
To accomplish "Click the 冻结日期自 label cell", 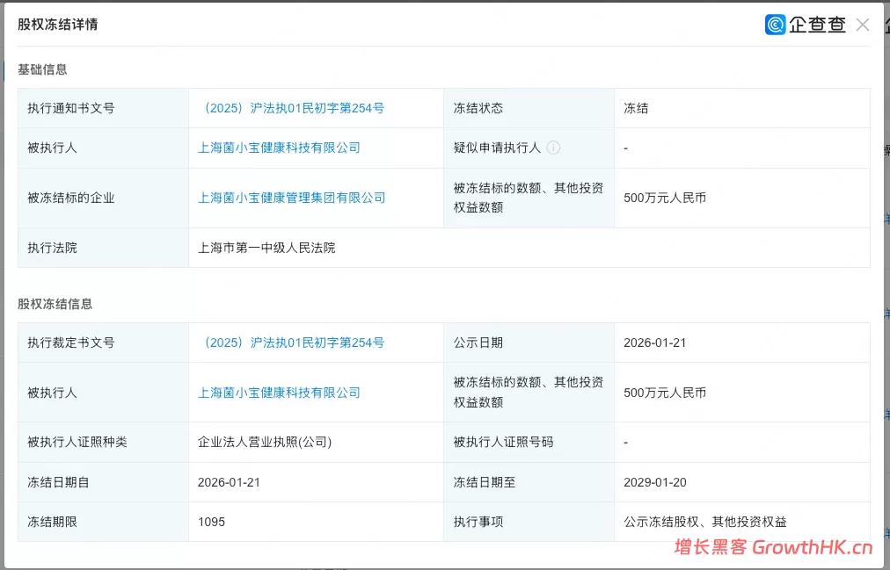I will 103,482.
